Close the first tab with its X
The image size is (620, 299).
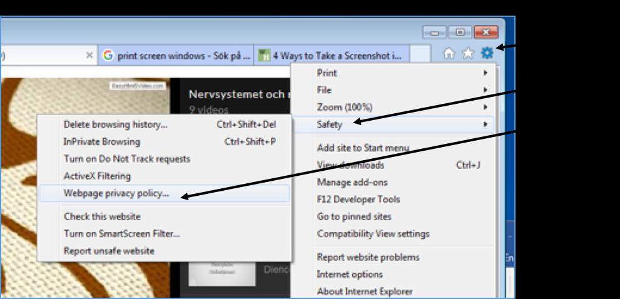(89, 56)
